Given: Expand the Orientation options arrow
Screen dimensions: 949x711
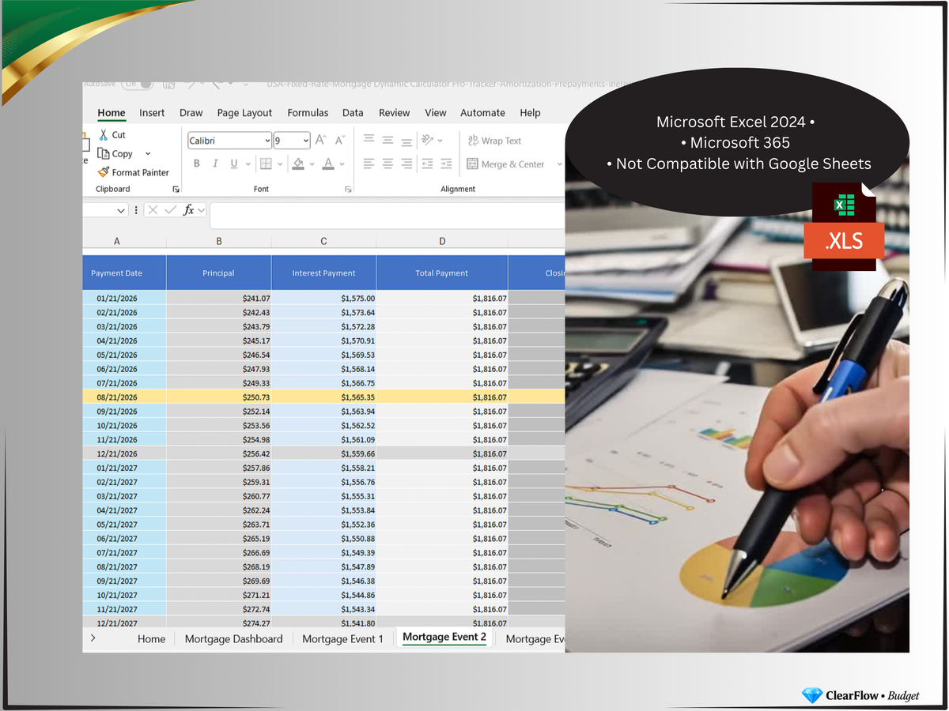Looking at the screenshot, I should point(440,141).
